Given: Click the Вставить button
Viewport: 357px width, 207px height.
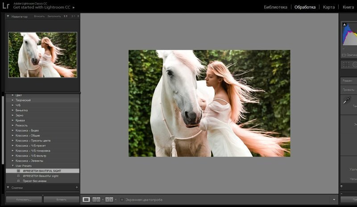Looking at the screenshot, I should tap(62, 199).
